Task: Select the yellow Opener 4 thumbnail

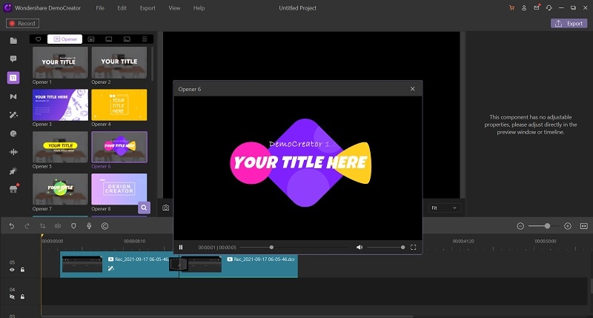Action: click(x=119, y=105)
